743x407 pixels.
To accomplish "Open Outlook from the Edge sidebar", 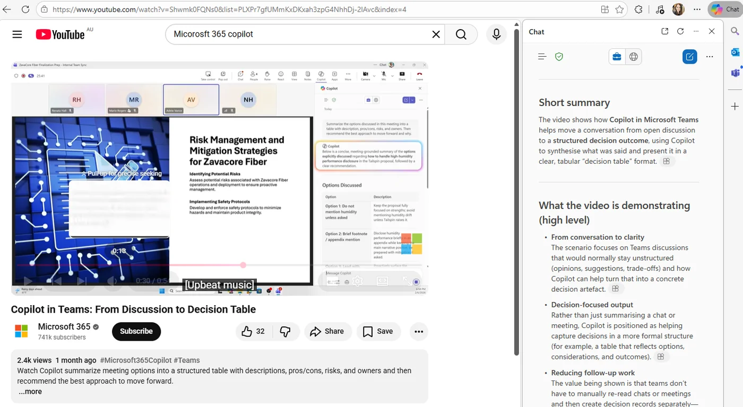I will pos(735,52).
